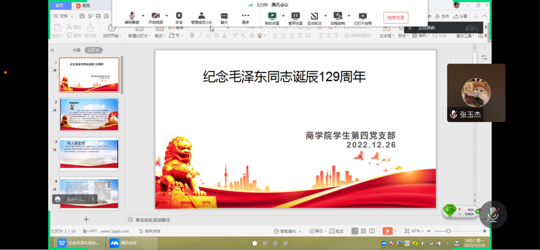Open the meeting security settings icon

coord(179,18)
